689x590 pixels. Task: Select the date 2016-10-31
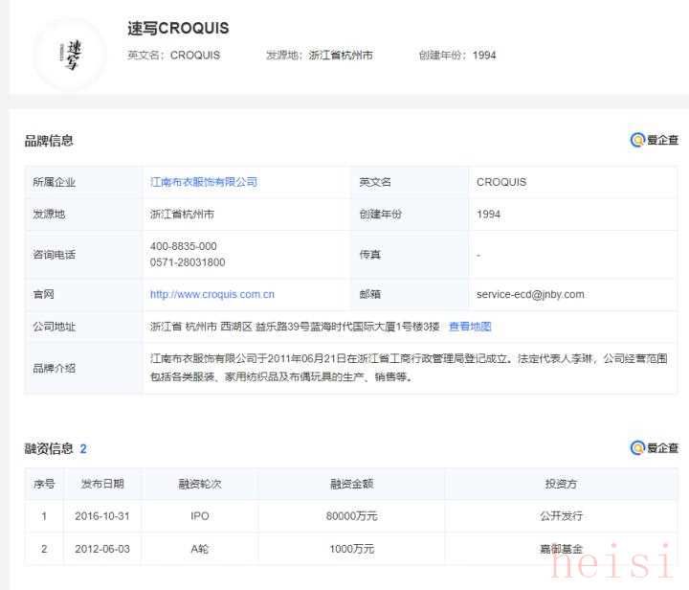102,516
